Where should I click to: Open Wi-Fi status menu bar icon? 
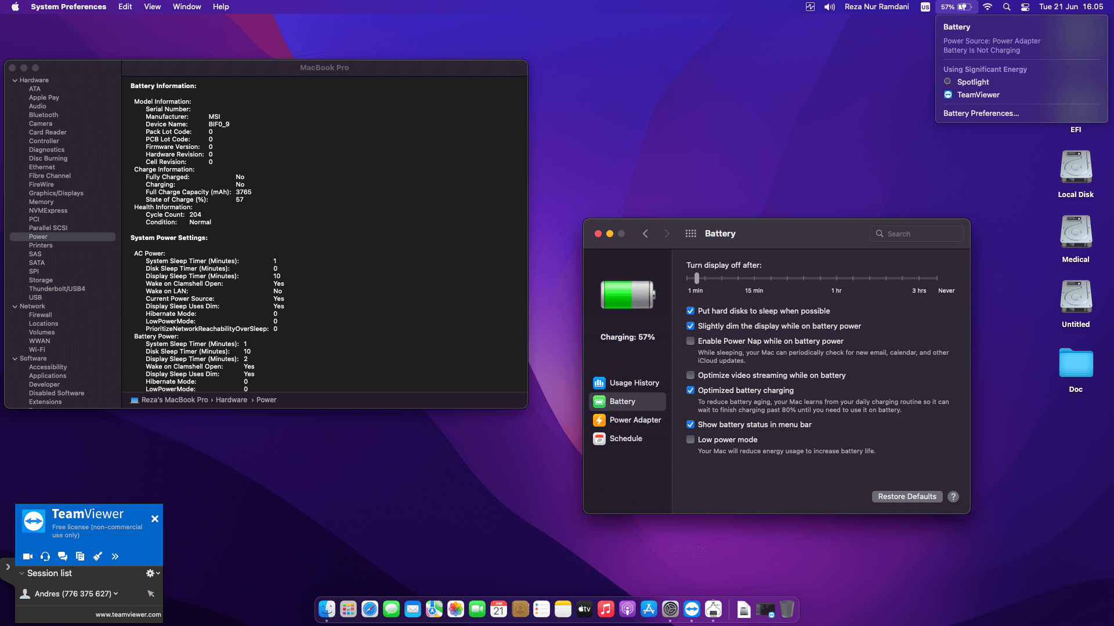pos(988,7)
